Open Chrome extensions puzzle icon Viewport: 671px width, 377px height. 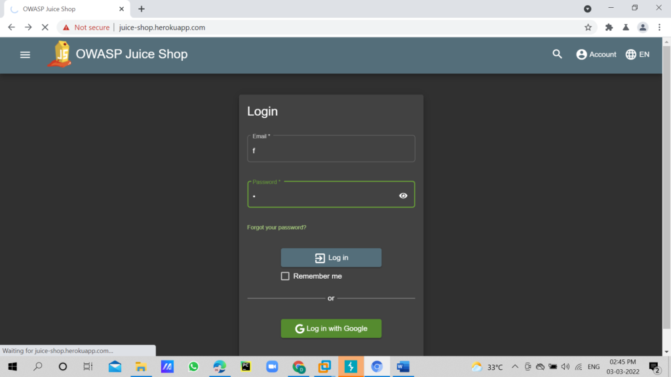coord(609,27)
